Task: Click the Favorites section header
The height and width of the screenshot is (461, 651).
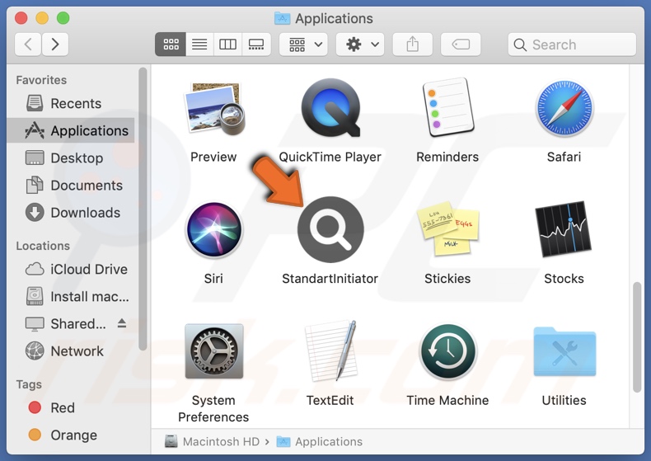Action: coord(41,80)
